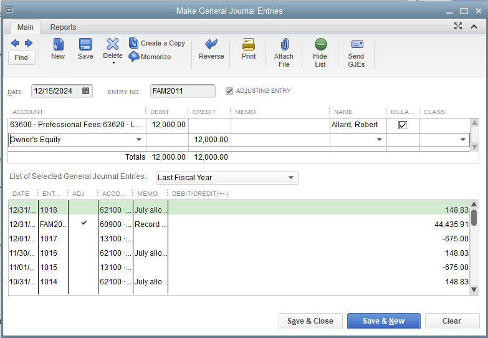Maximize the journal entries window
The width and height of the screenshot is (488, 338).
[x=464, y=11]
